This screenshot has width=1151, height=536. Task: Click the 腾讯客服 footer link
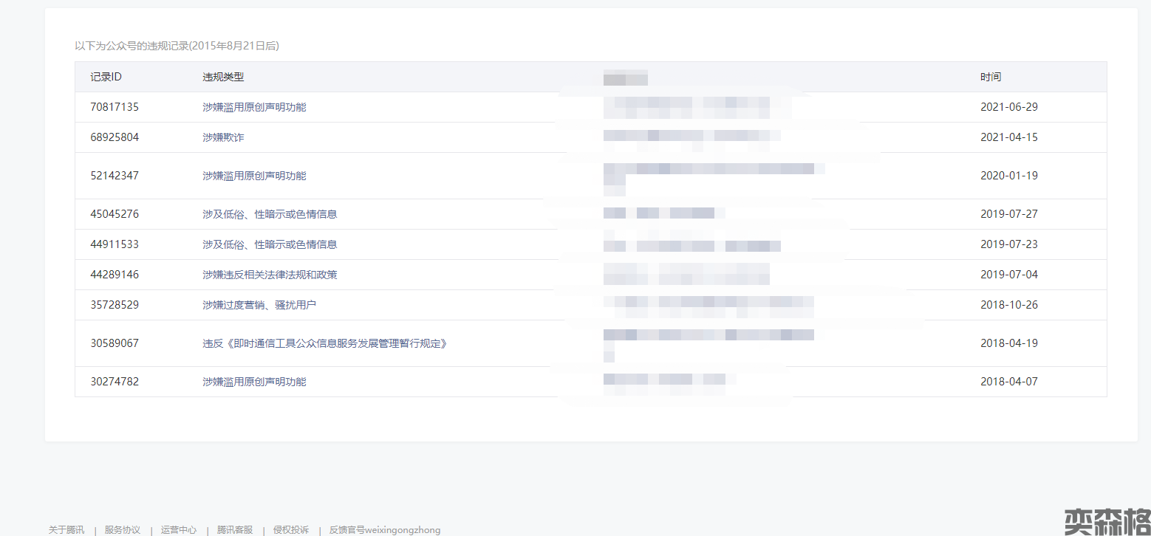click(235, 529)
